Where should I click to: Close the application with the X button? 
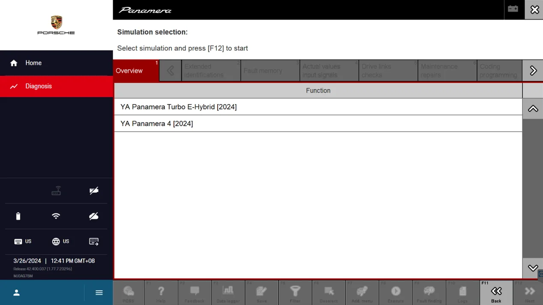534,9
